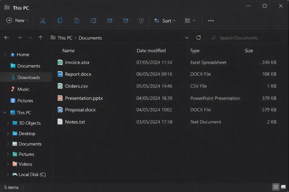Select the Presentation.pptx file
Image resolution: width=289 pixels, height=192 pixels.
click(84, 98)
